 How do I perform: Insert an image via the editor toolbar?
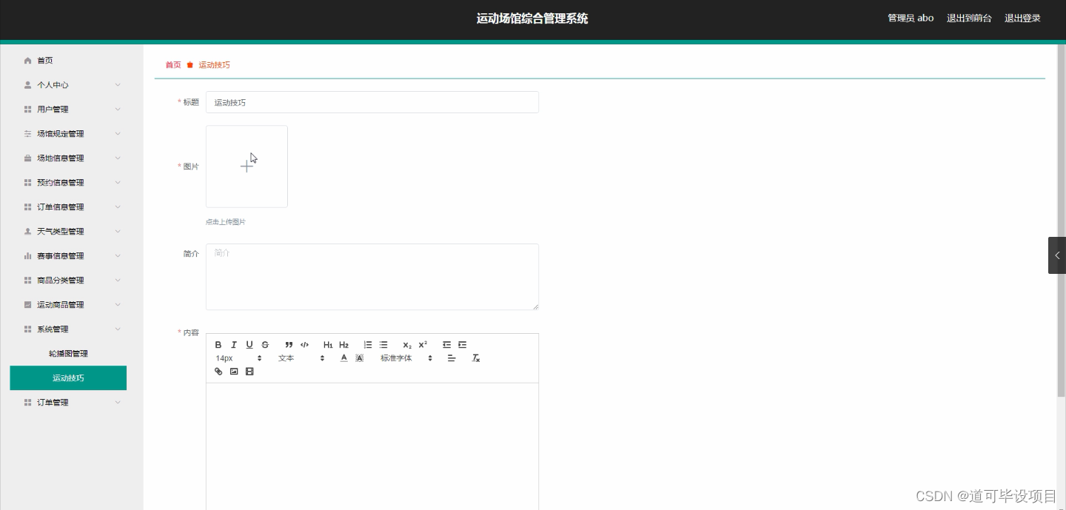click(234, 371)
